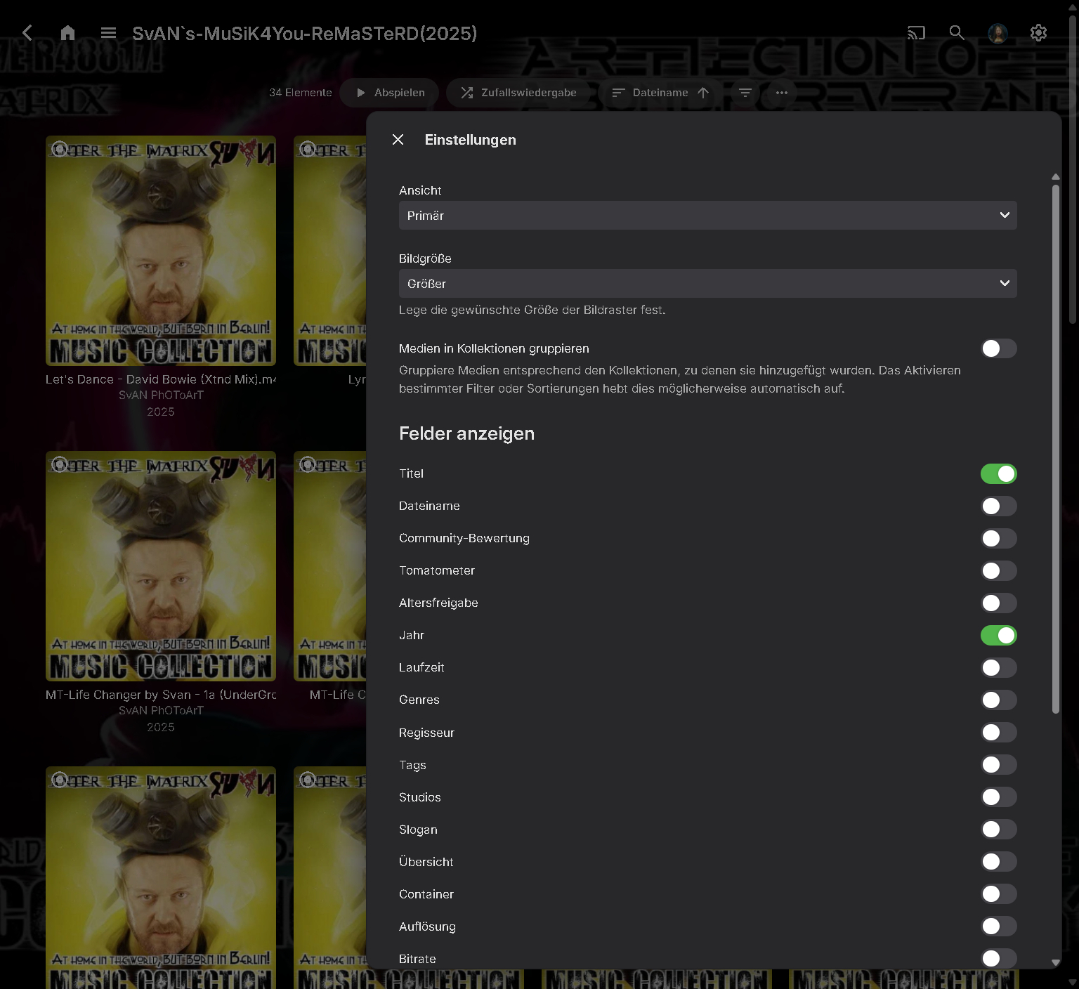Viewport: 1079px width, 989px height.
Task: Open search with the magnifier icon
Action: [x=957, y=33]
